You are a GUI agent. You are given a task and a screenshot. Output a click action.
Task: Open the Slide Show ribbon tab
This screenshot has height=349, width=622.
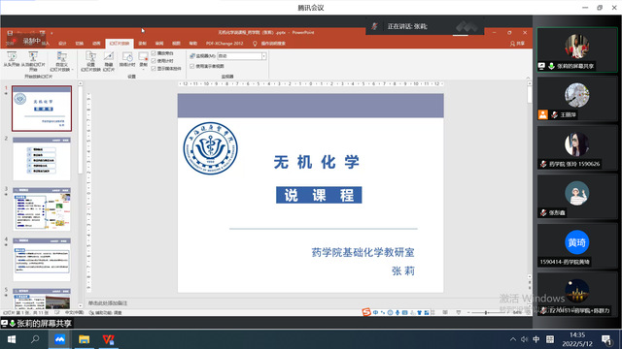point(120,44)
